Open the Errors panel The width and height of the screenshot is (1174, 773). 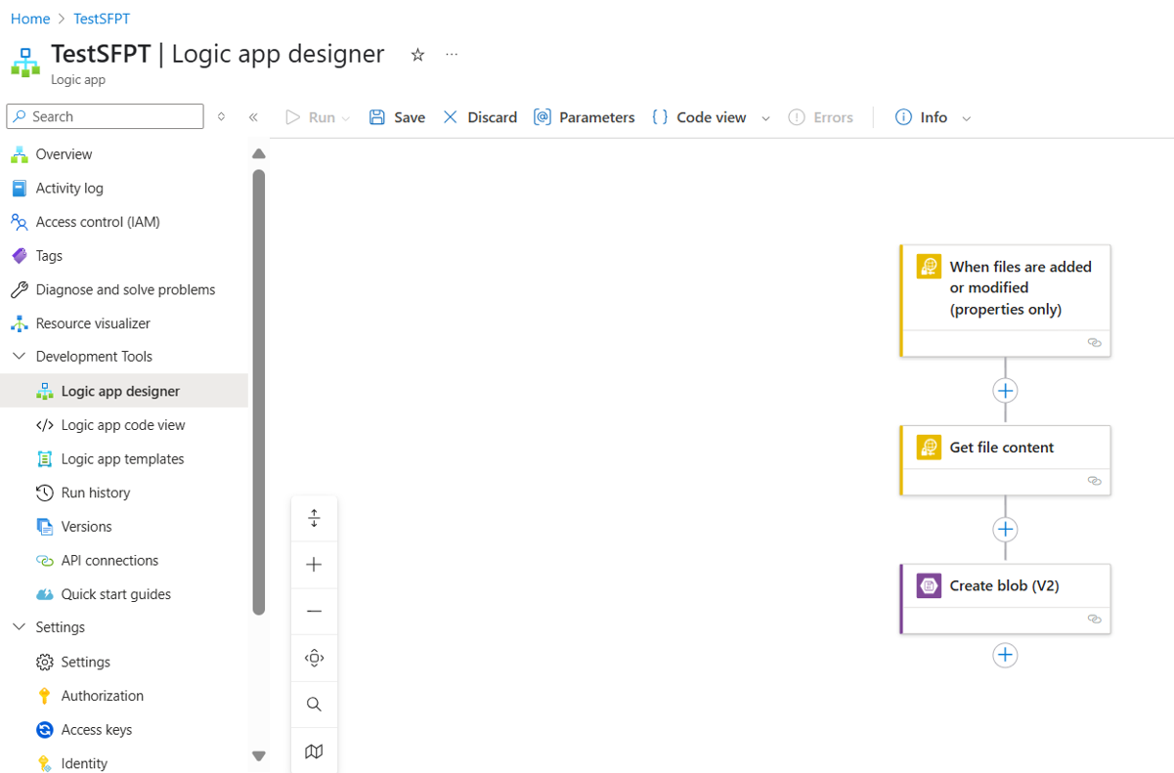[x=820, y=117]
